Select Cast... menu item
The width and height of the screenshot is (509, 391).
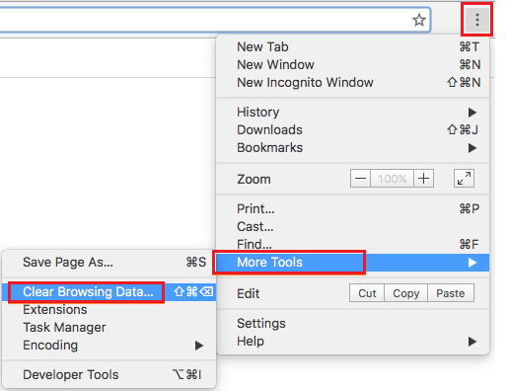[352, 227]
